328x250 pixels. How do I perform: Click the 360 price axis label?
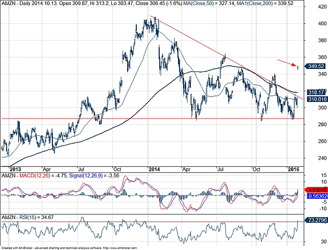coord(322,57)
